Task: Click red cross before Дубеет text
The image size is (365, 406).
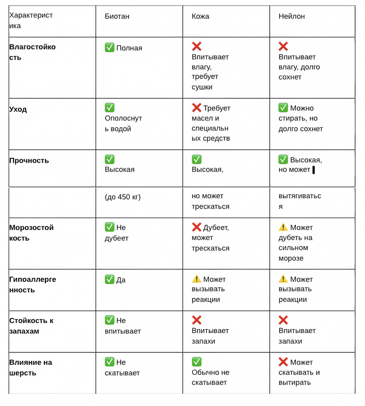Action: [197, 227]
